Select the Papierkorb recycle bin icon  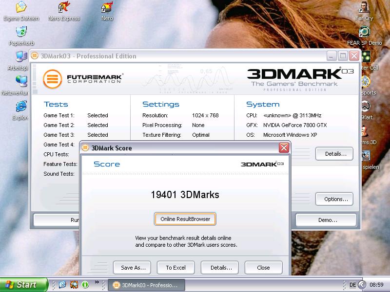(21, 32)
